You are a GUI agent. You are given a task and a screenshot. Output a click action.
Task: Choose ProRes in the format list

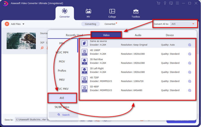pyautogui.click(x=62, y=71)
